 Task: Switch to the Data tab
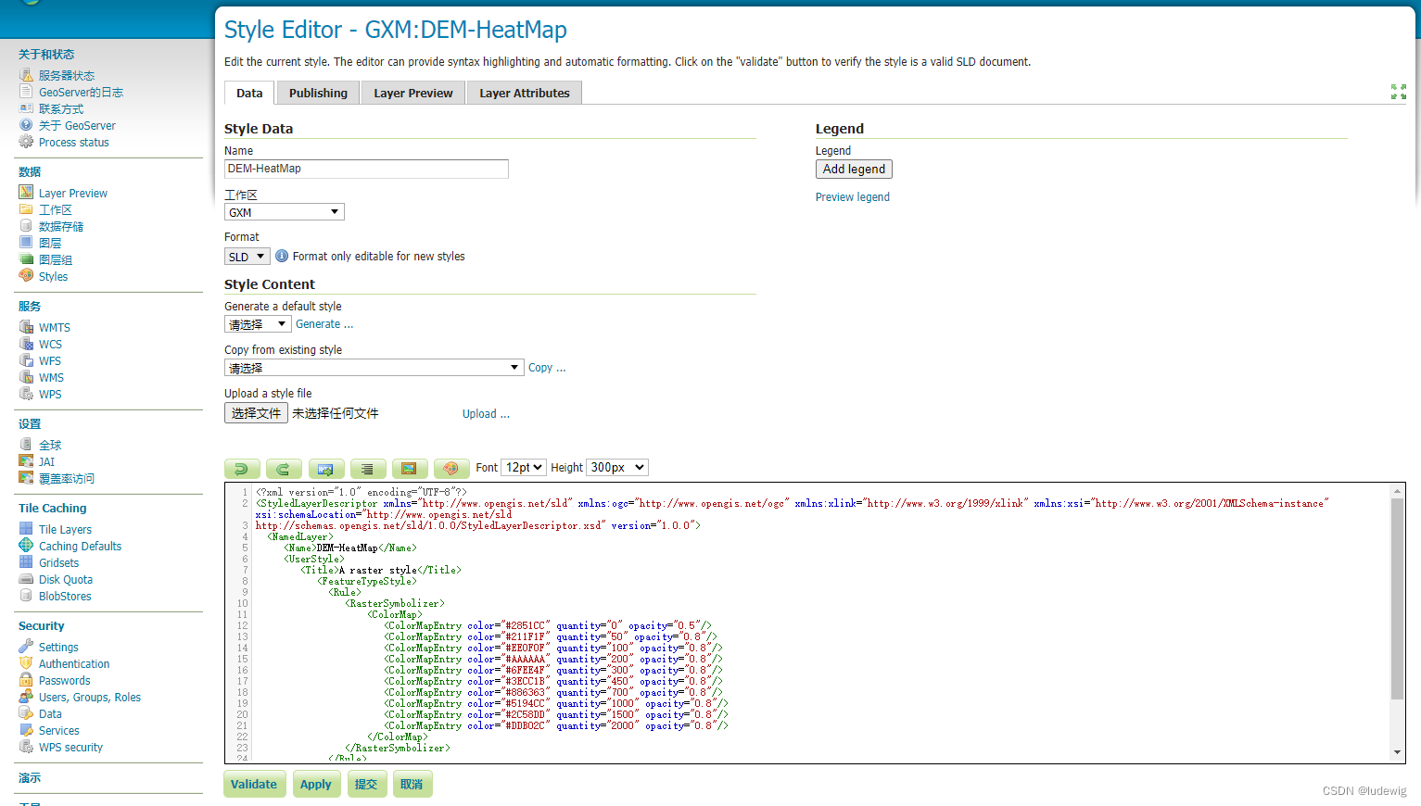[249, 93]
